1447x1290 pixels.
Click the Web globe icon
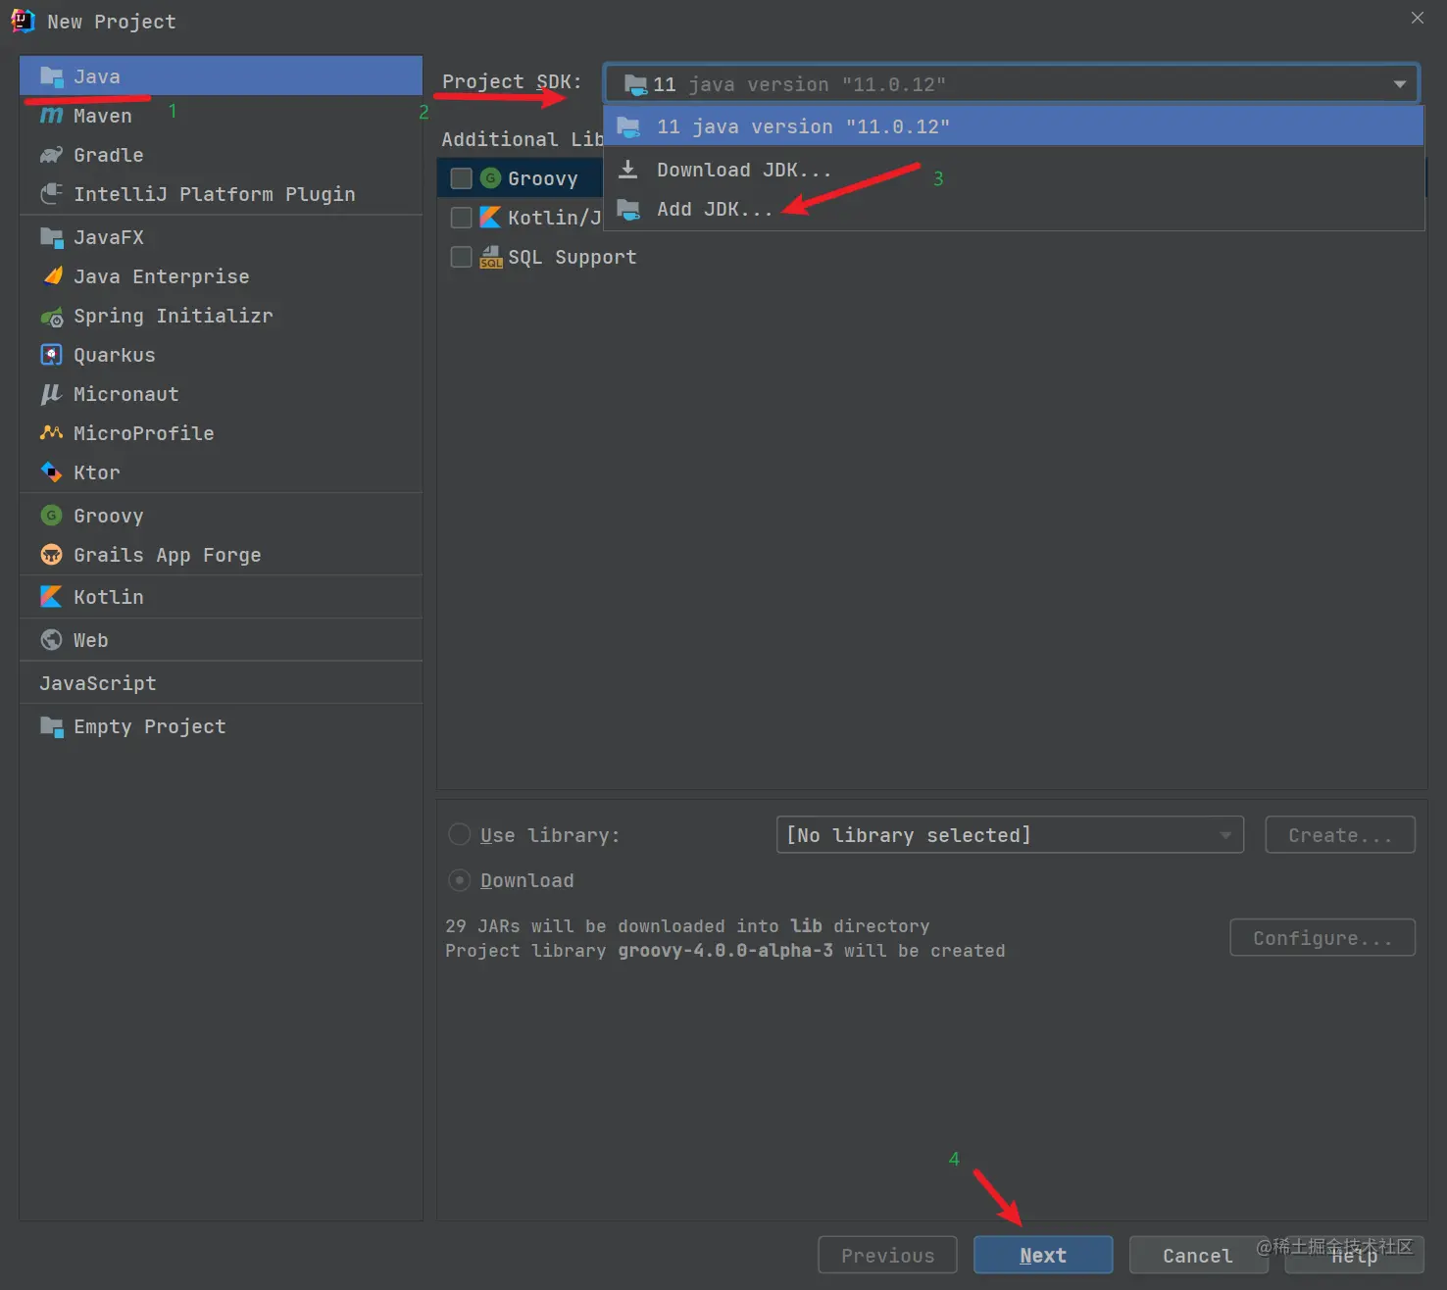pos(51,640)
